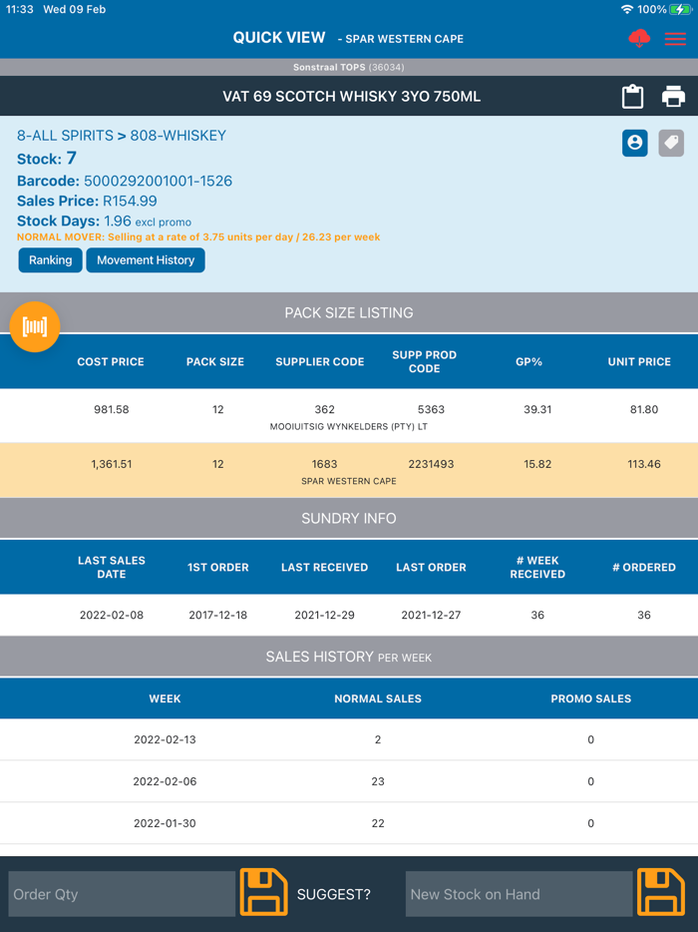Tap cost price 981.58
The image size is (698, 932).
[111, 409]
